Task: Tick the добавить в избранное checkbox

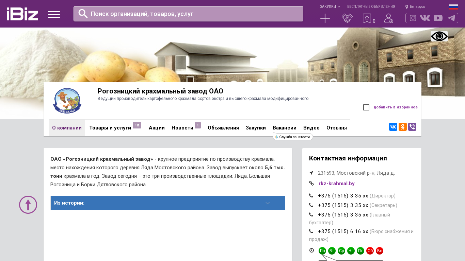Action: 366,107
